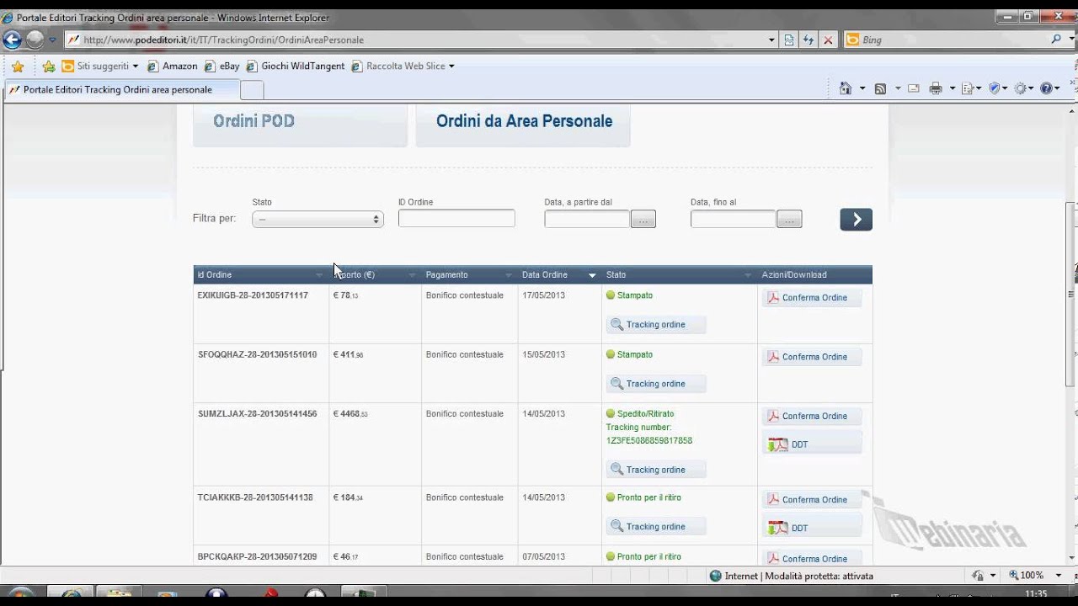Open Tracking ordine for order SFOQQHAZ

click(x=656, y=384)
